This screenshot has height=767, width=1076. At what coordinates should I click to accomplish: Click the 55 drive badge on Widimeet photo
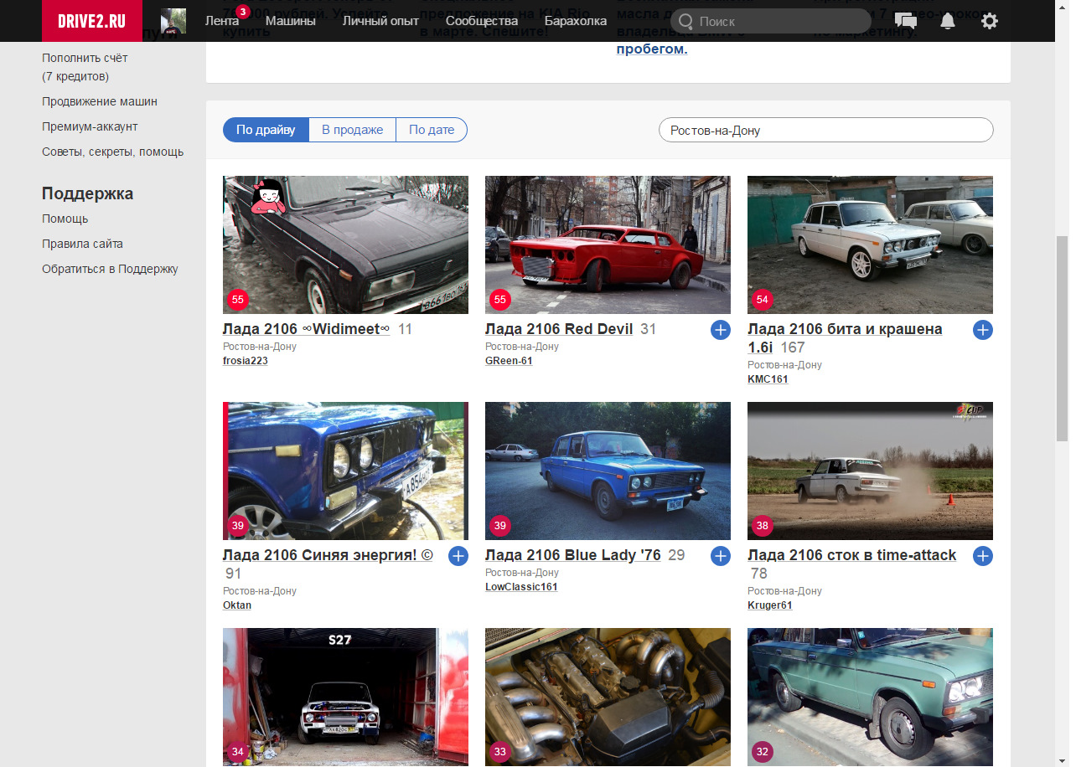pyautogui.click(x=238, y=300)
